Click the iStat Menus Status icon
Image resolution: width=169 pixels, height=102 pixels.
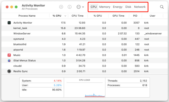(9, 61)
